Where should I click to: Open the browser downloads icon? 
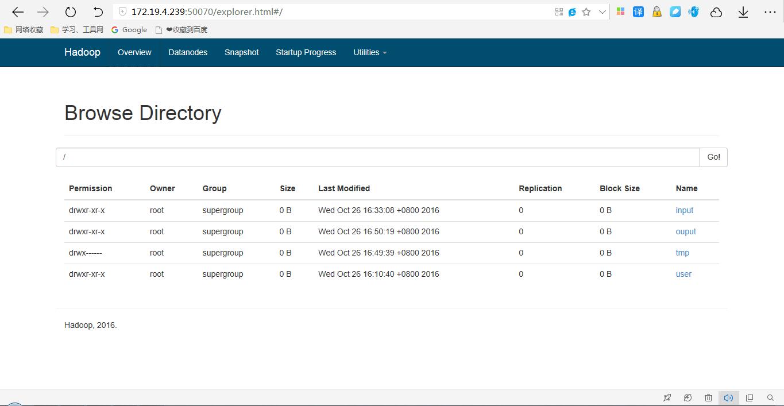(743, 11)
